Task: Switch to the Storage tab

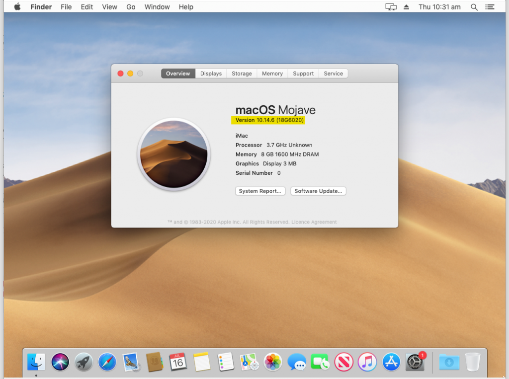Action: pos(242,74)
